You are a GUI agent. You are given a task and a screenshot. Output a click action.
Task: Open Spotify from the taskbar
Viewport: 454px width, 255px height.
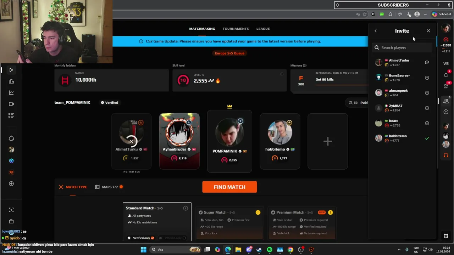click(270, 250)
